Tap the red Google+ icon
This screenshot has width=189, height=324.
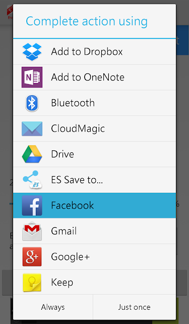coord(32,257)
